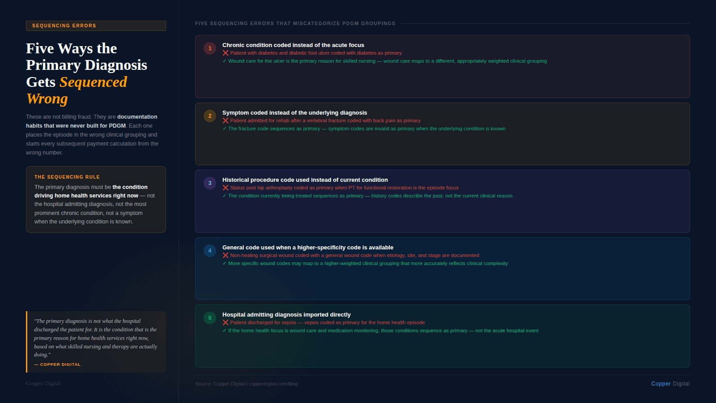716x403 pixels.
Task: Click red X beside sepsis discharge example
Action: tap(226, 322)
